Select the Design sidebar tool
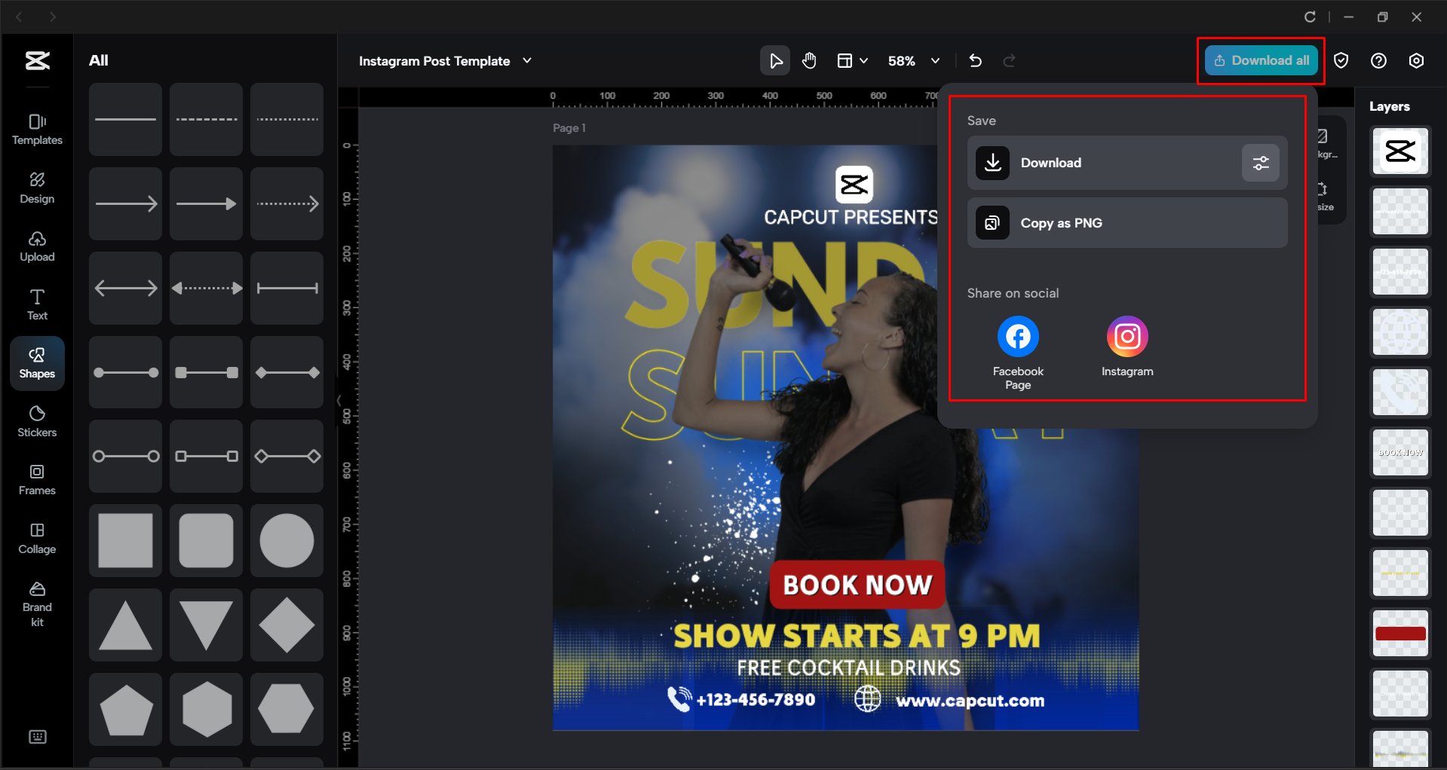 pos(36,187)
